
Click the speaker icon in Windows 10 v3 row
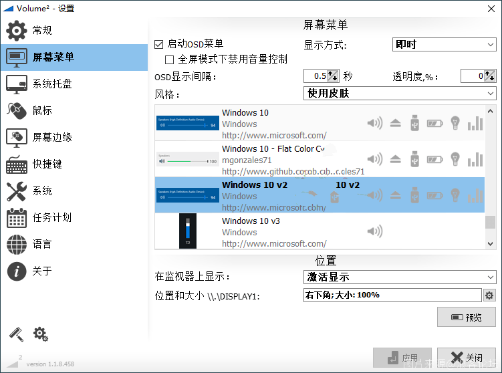[375, 231]
